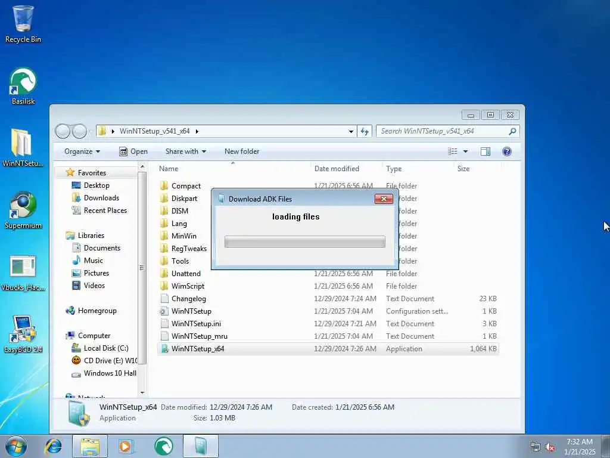Open Recent Places in navigation pane
Image resolution: width=610 pixels, height=458 pixels.
(105, 211)
